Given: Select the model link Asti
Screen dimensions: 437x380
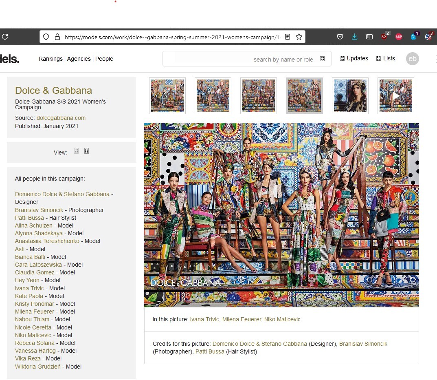Looking at the screenshot, I should (x=20, y=249).
